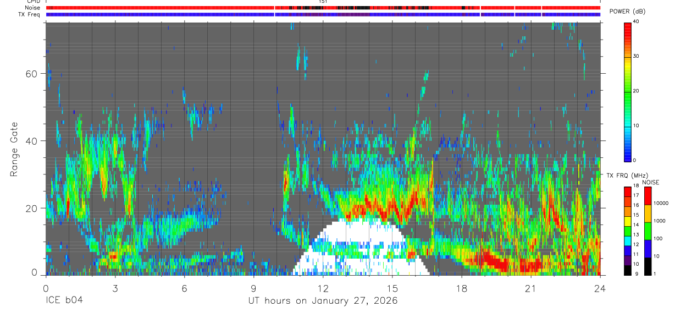Click the 0 label on POWER scale
Screen dimensions: 675x312
tap(635, 160)
